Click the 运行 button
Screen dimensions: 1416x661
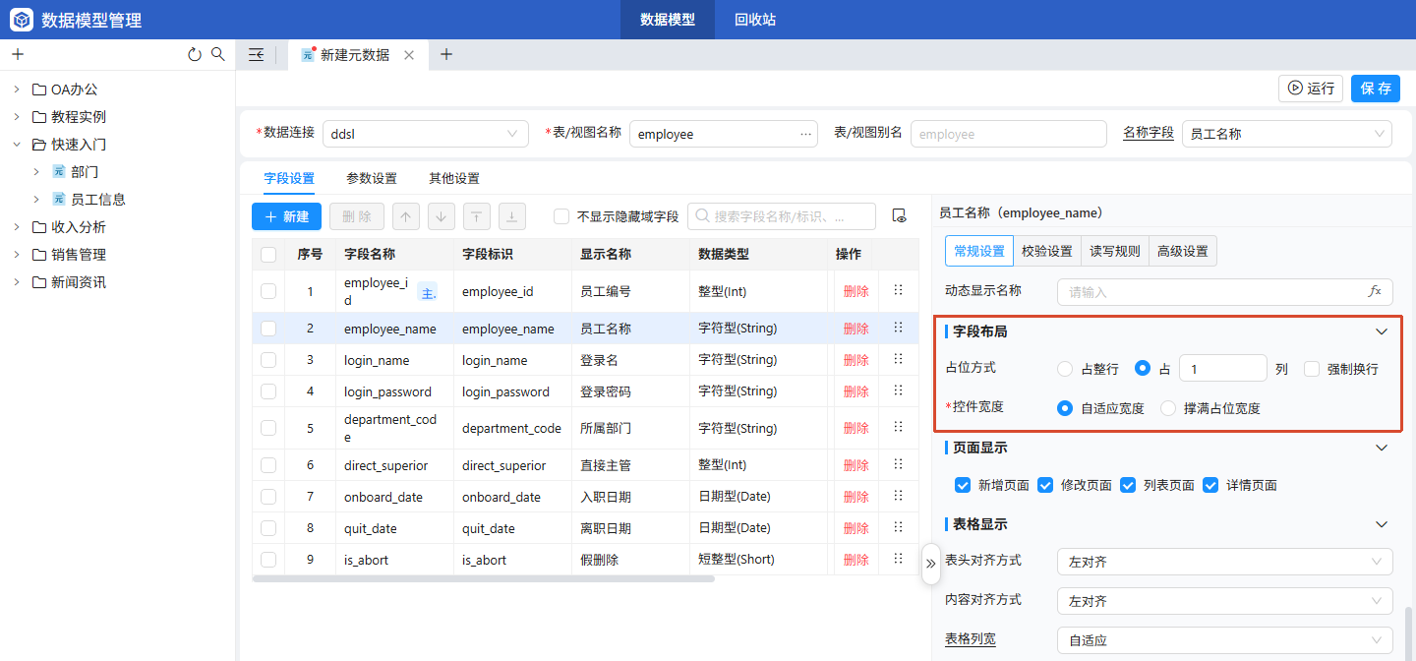(x=1311, y=89)
